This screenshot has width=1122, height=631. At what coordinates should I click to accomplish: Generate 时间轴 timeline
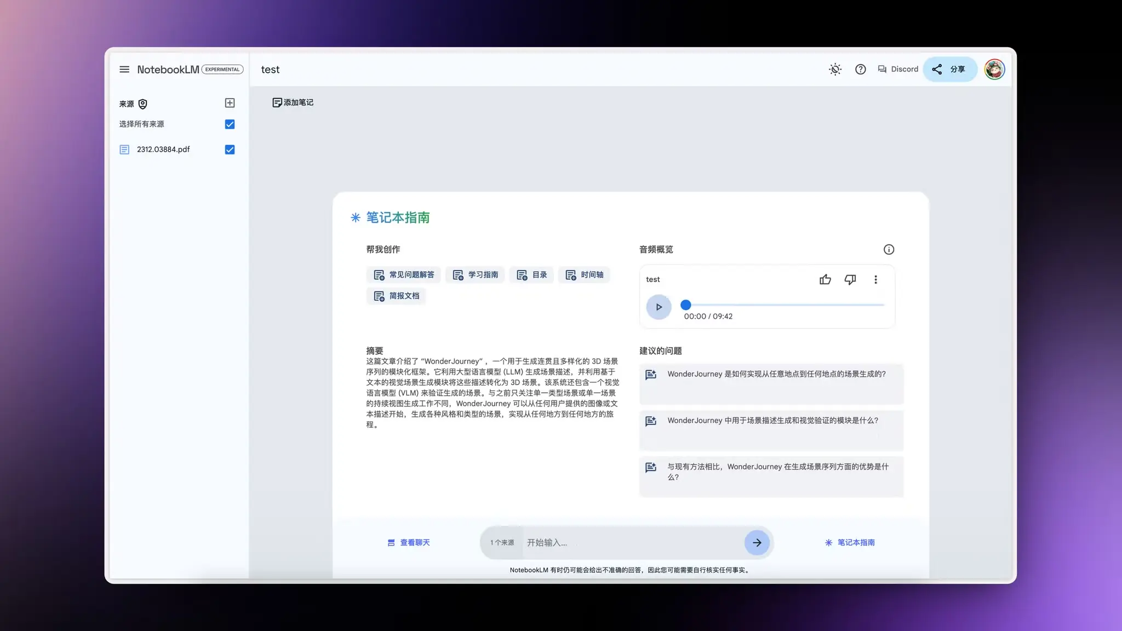coord(585,275)
